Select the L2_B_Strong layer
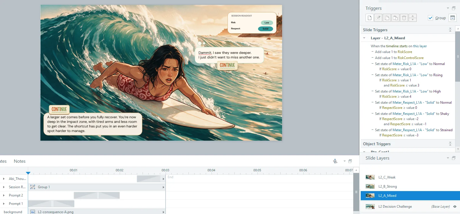Viewport: 460px width, 214px height. click(410, 186)
